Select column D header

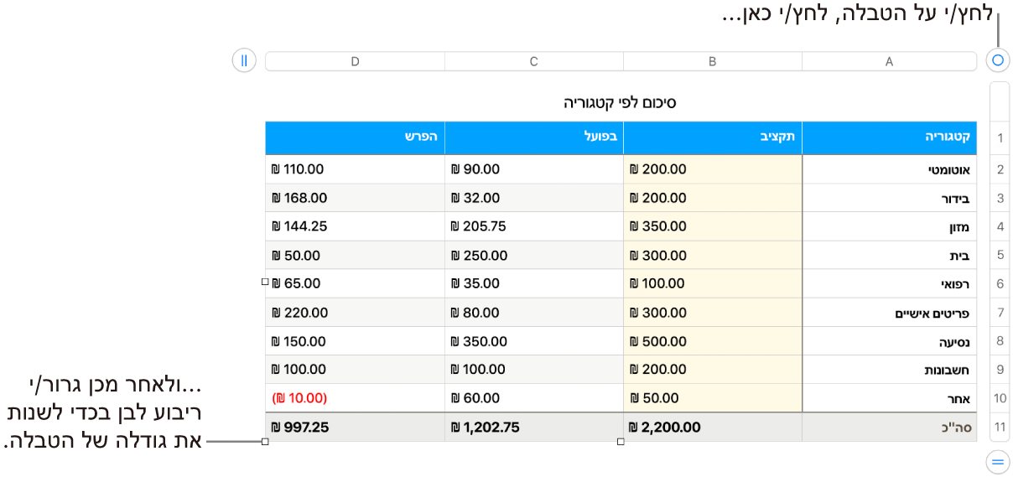[355, 61]
